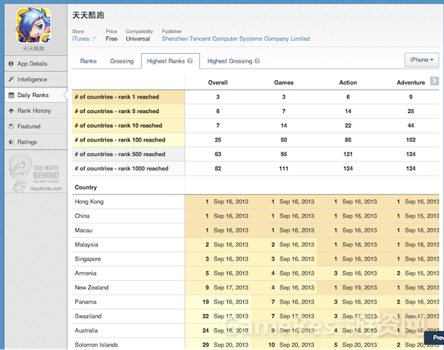The image size is (444, 350).
Task: Select Daily Ranks in sidebar
Action: pyautogui.click(x=36, y=96)
